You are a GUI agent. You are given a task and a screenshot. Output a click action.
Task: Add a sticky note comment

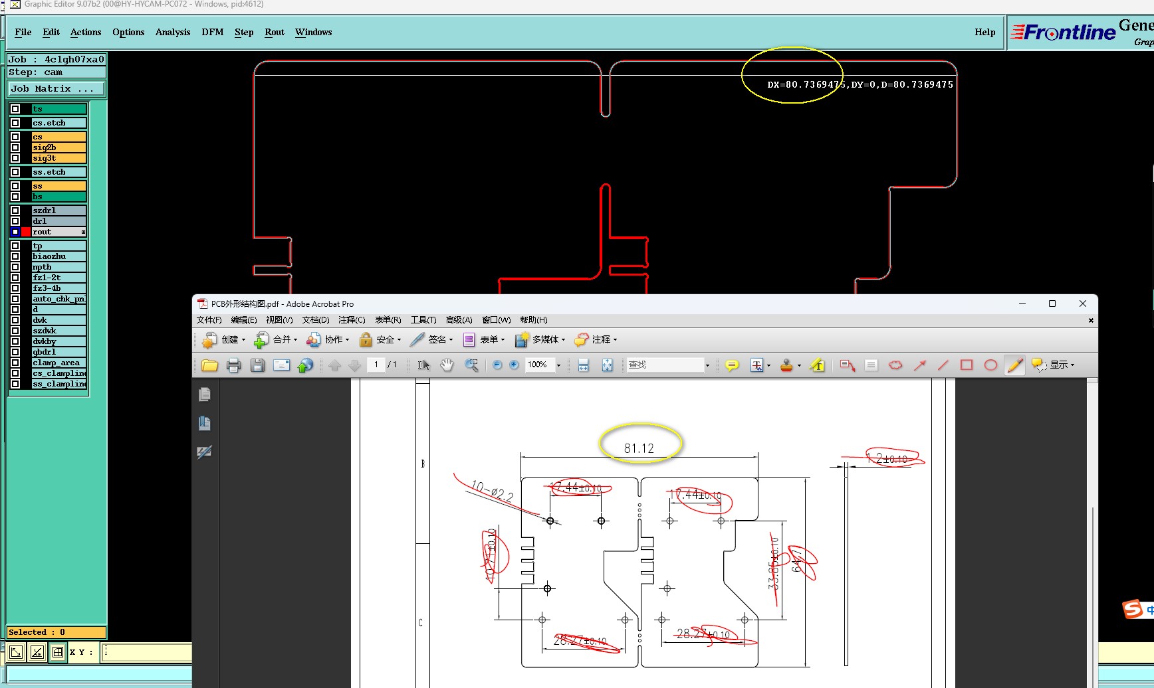pos(732,365)
